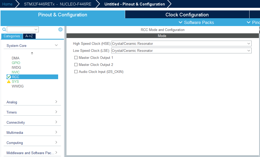Select GPIO in the System Core list

[16, 63]
